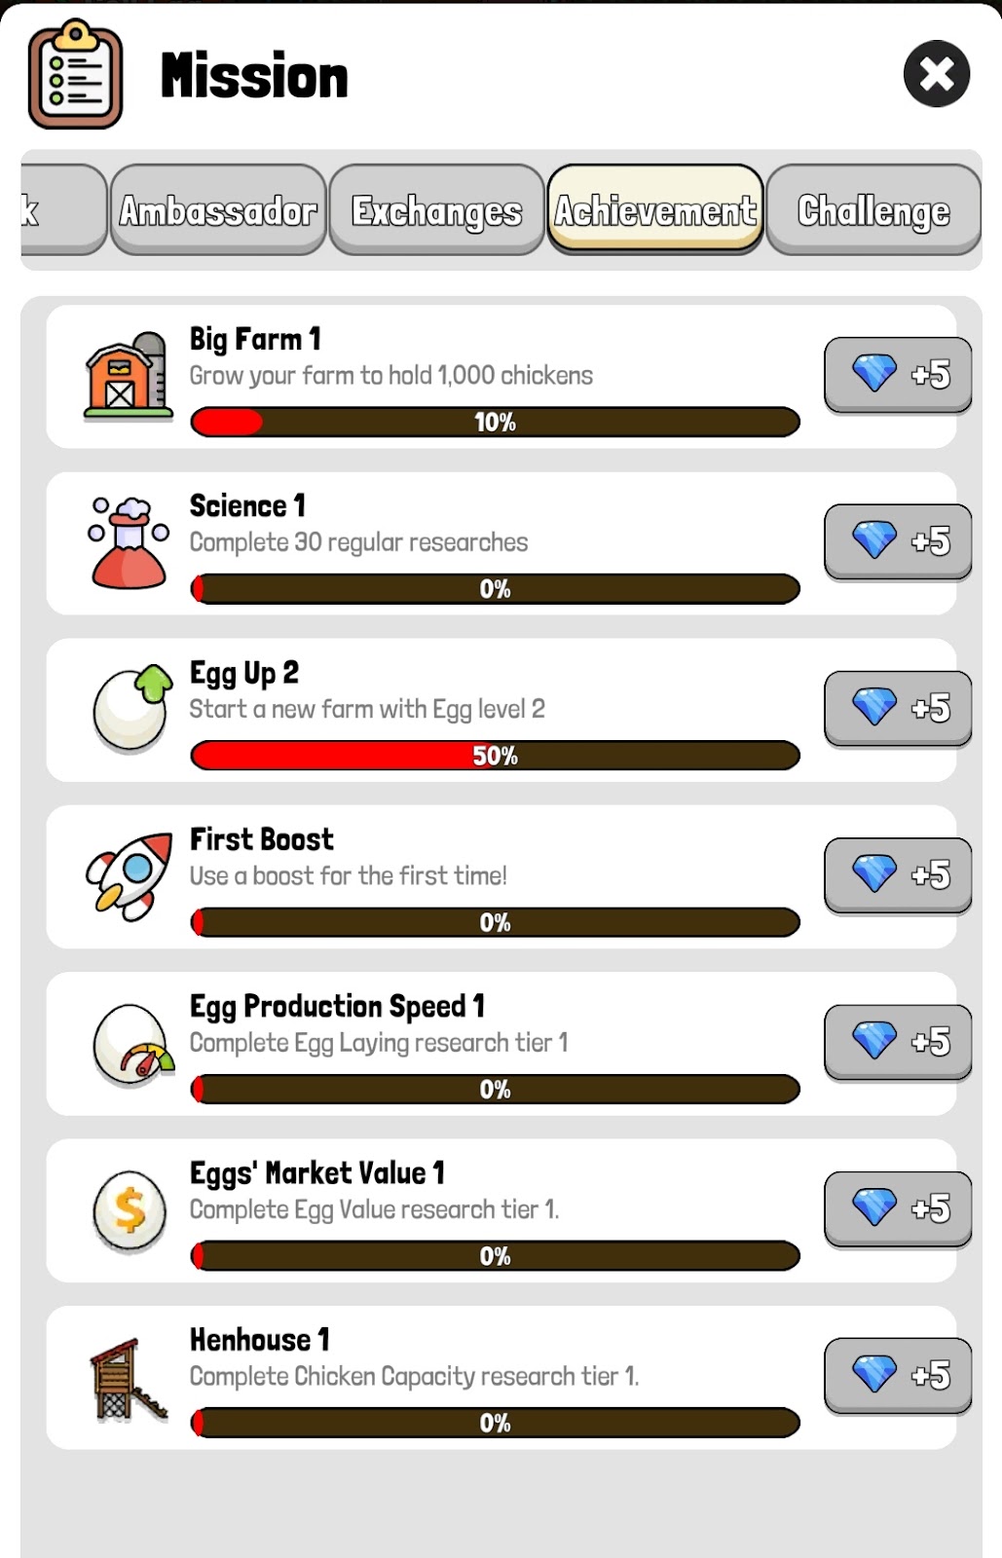Claim the Science 1 gem reward
This screenshot has height=1558, width=1002.
[898, 541]
